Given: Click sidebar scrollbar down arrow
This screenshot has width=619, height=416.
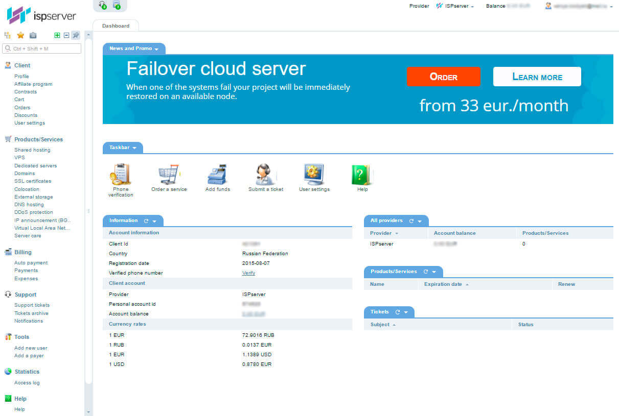Looking at the screenshot, I should [x=88, y=411].
